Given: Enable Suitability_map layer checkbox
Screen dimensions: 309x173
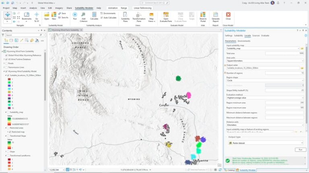Looking at the screenshot, I should (x=8, y=112).
